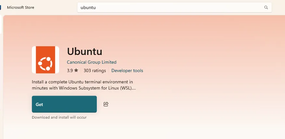Click the 303 ratings text
285x139 pixels.
(x=95, y=70)
